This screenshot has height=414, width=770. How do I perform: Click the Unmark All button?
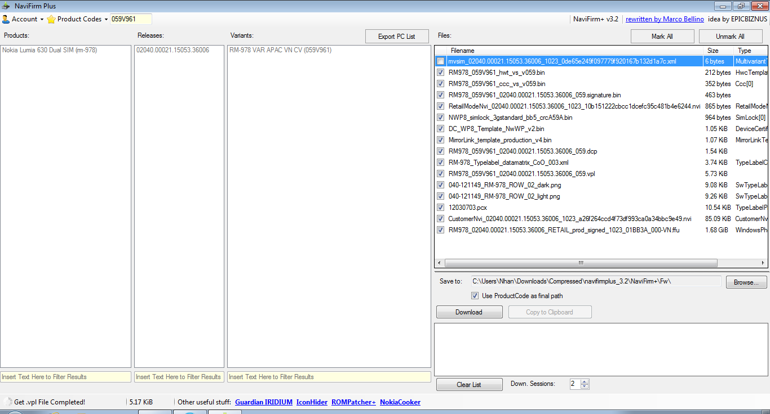point(731,36)
